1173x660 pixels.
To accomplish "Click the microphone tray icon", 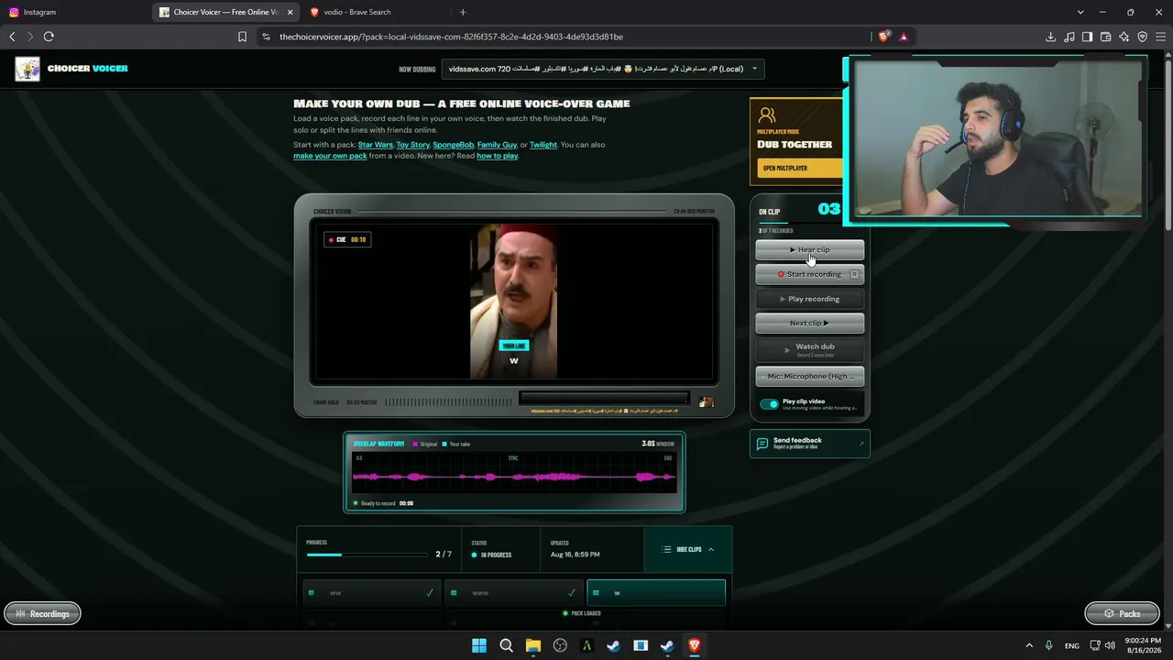I will tap(1048, 645).
